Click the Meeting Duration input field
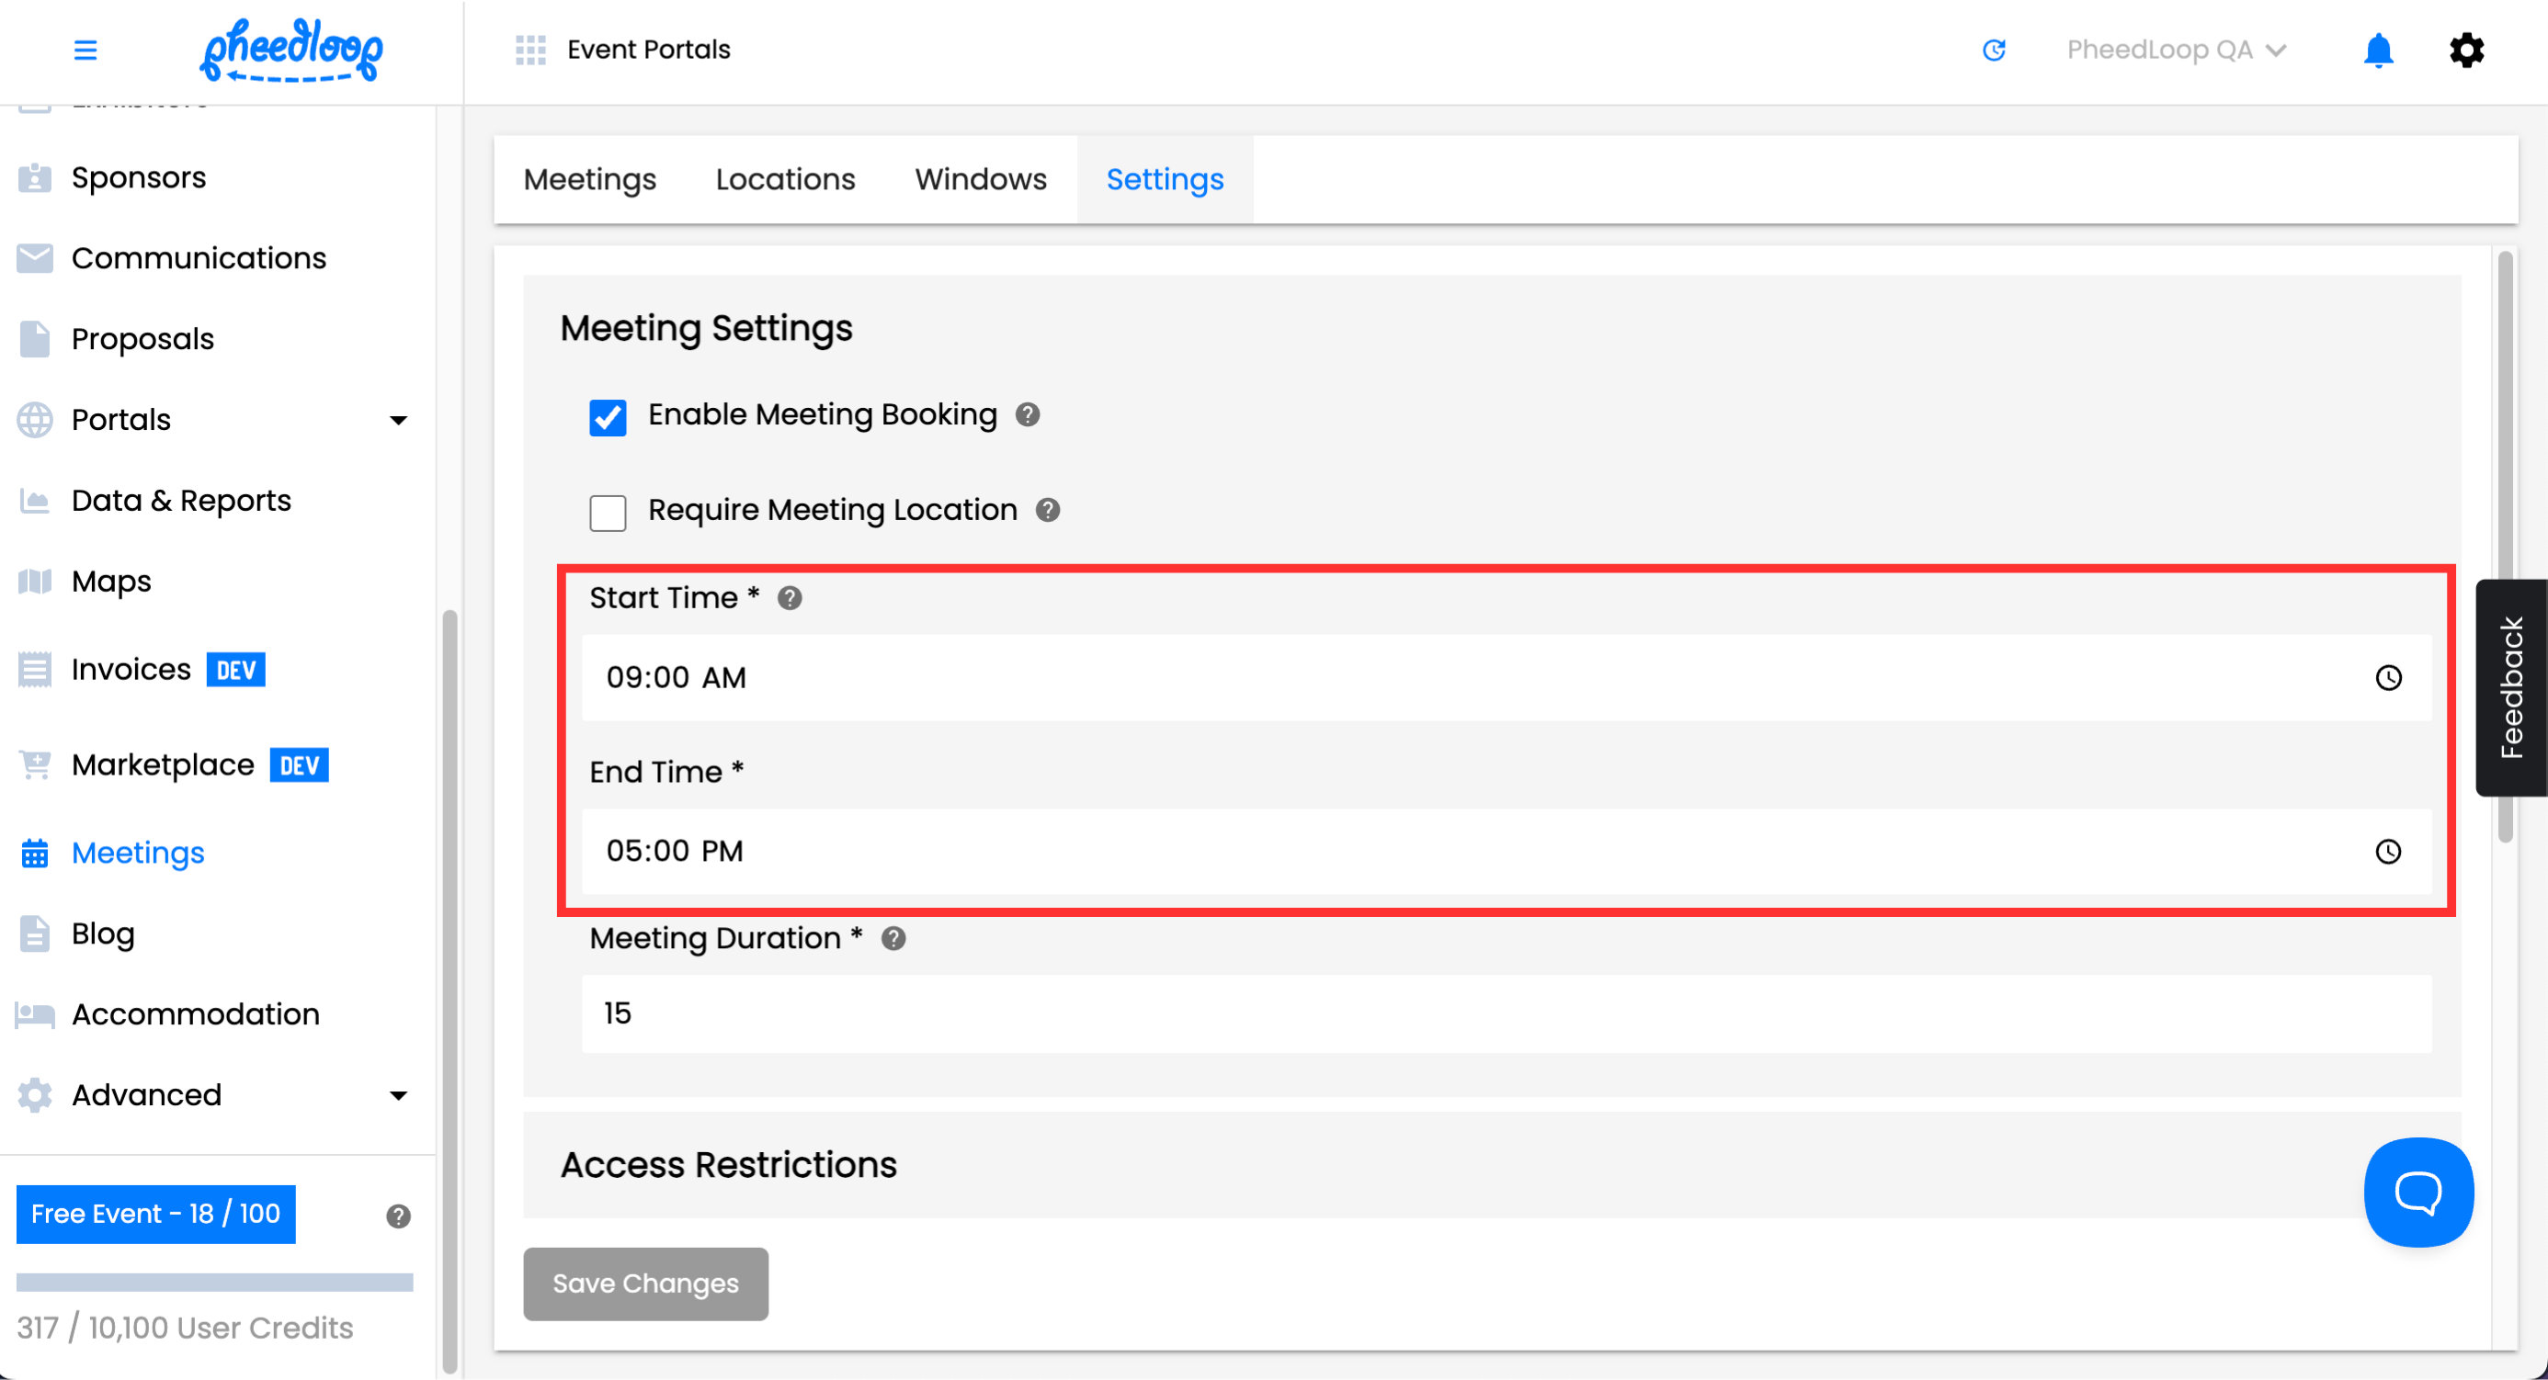 coord(1506,1013)
